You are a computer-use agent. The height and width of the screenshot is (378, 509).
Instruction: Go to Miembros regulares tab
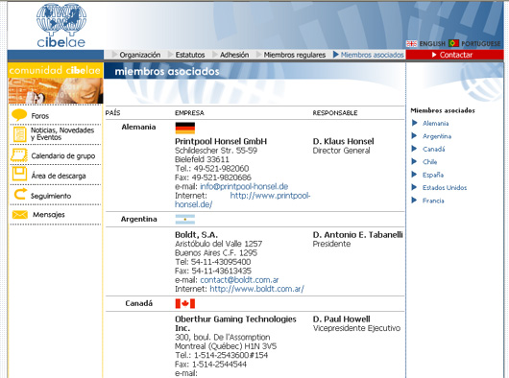click(295, 55)
